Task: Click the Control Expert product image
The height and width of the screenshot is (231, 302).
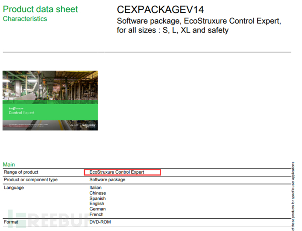Action: (50, 101)
